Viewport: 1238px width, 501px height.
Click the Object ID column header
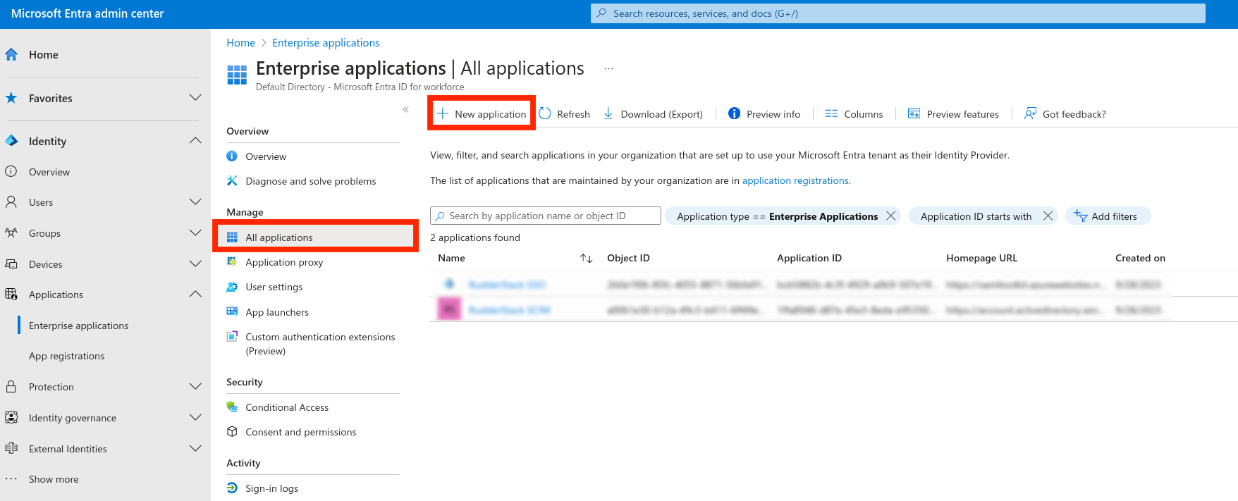[628, 259]
